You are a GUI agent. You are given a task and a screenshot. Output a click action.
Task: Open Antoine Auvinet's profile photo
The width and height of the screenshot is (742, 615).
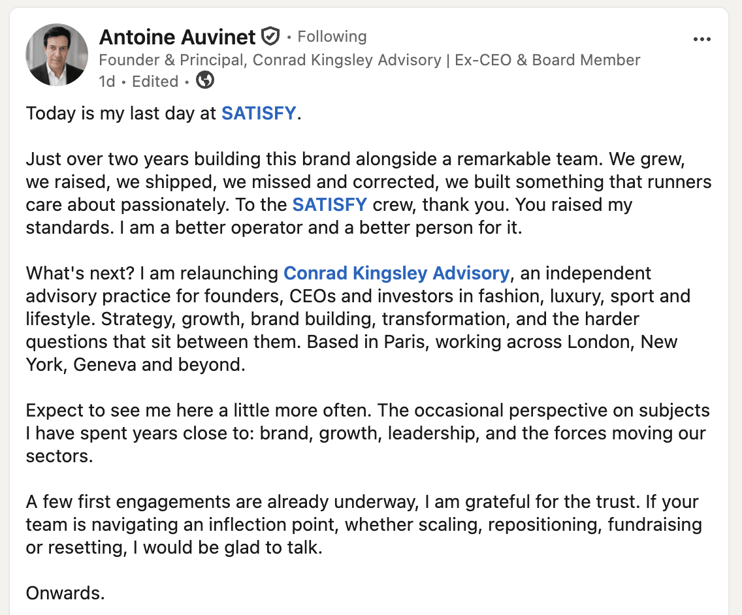(56, 55)
